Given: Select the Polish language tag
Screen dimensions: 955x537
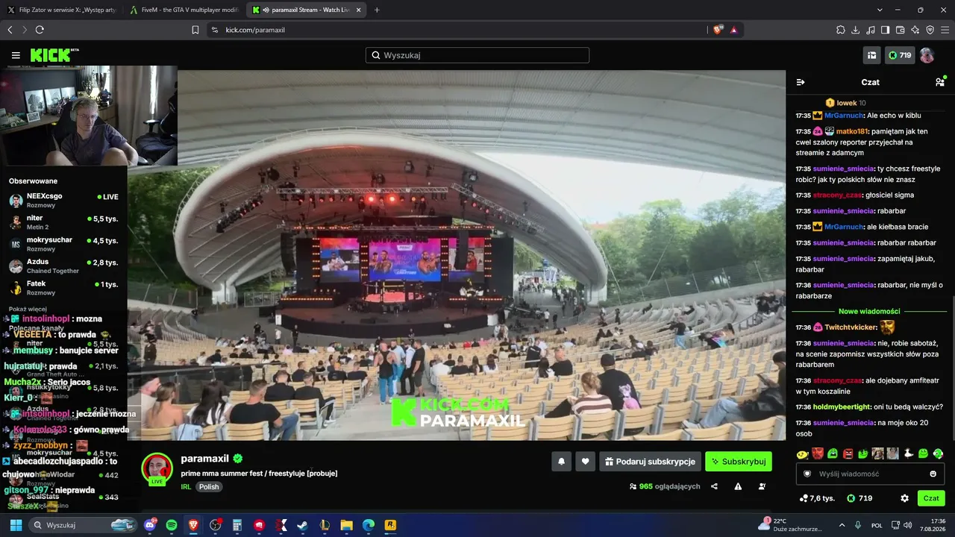Looking at the screenshot, I should (x=209, y=487).
